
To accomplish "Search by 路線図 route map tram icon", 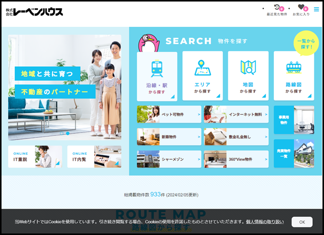I will (294, 67).
